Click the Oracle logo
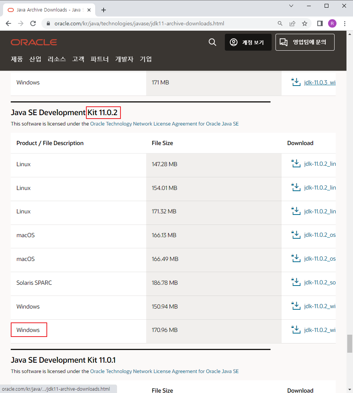Image resolution: width=353 pixels, height=393 pixels. coord(34,42)
